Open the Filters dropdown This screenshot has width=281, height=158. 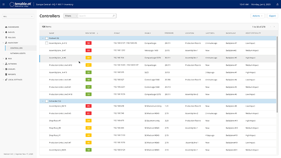coord(71,16)
